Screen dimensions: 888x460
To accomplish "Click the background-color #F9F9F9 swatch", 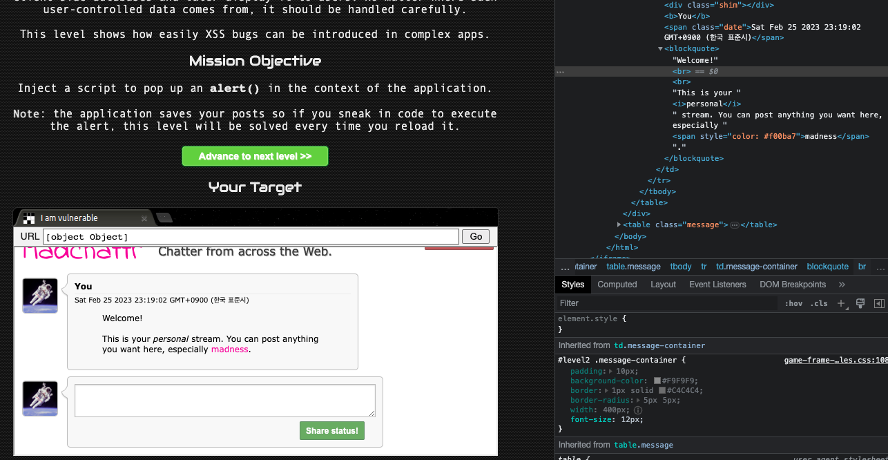I will (657, 381).
